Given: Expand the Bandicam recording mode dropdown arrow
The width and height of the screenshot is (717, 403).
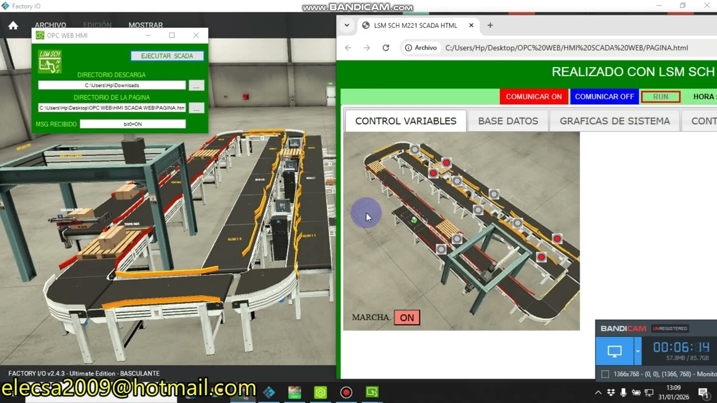Looking at the screenshot, I should point(637,352).
